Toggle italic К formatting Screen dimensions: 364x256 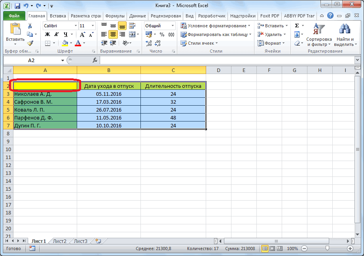coord(56,34)
